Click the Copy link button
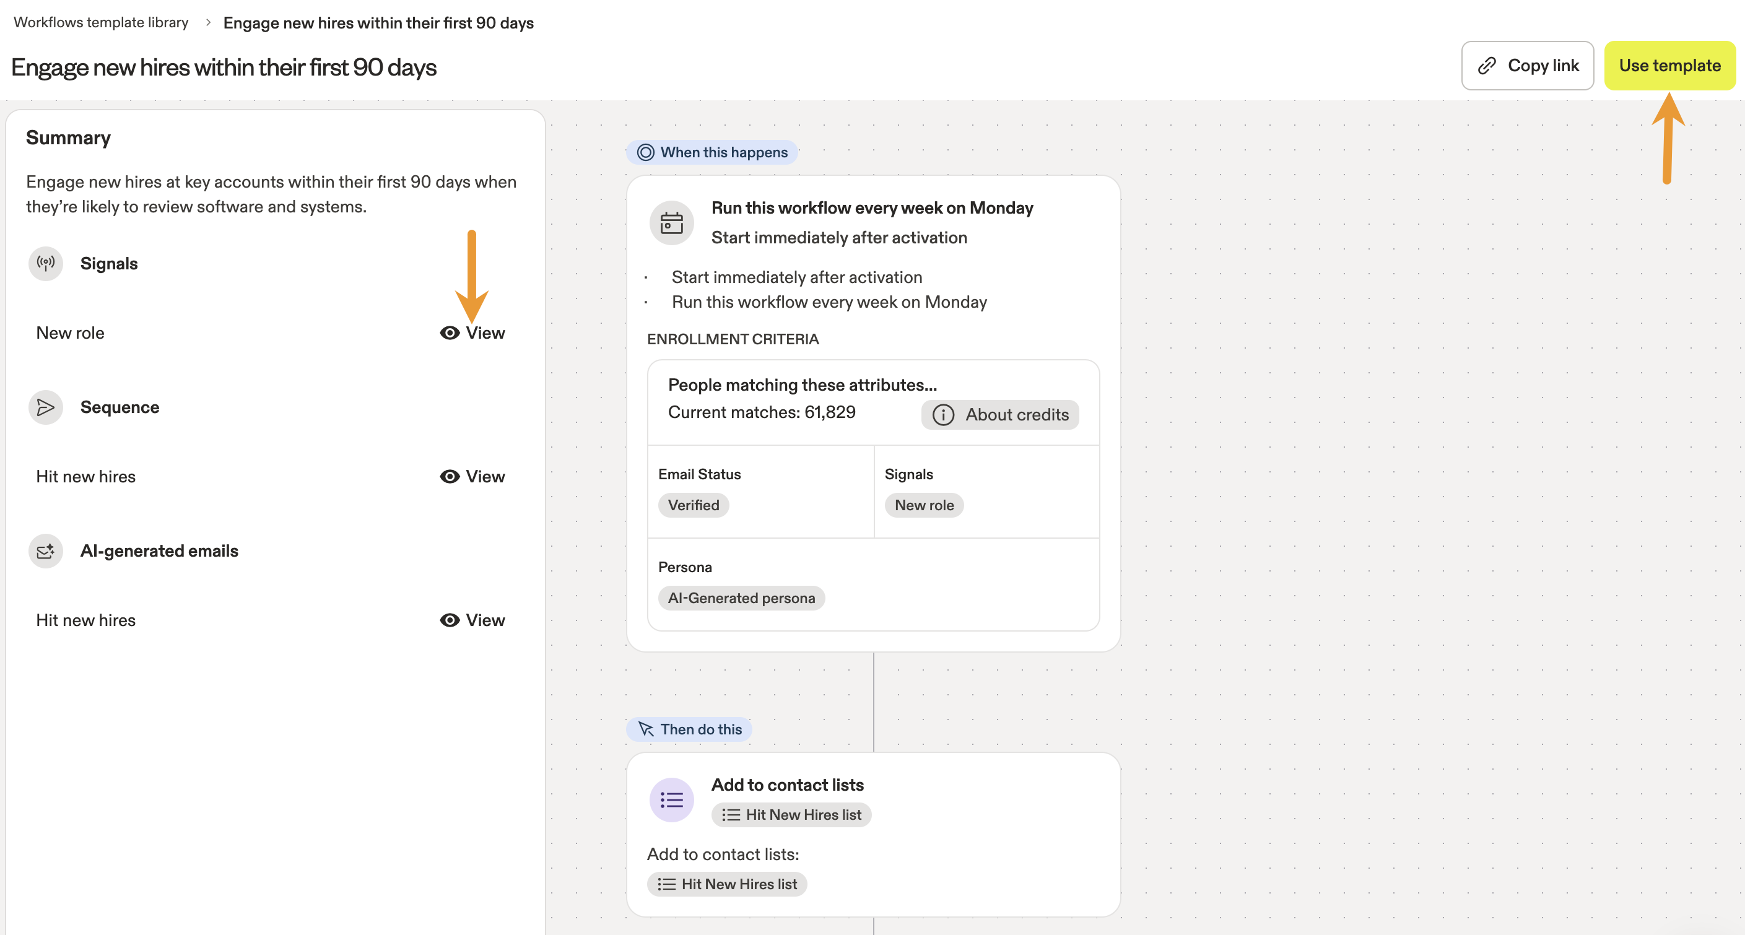 click(1528, 65)
